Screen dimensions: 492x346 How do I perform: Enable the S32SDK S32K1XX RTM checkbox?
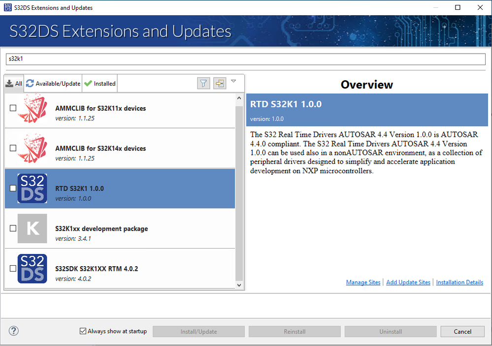[12, 269]
